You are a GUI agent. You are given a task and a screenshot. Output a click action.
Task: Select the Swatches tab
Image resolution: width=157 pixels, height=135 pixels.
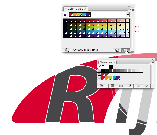coord(106,62)
